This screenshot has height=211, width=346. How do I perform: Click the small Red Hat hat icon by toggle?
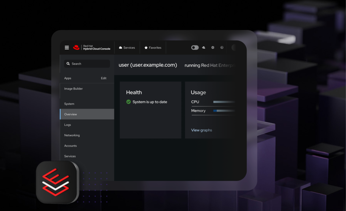tap(204, 48)
